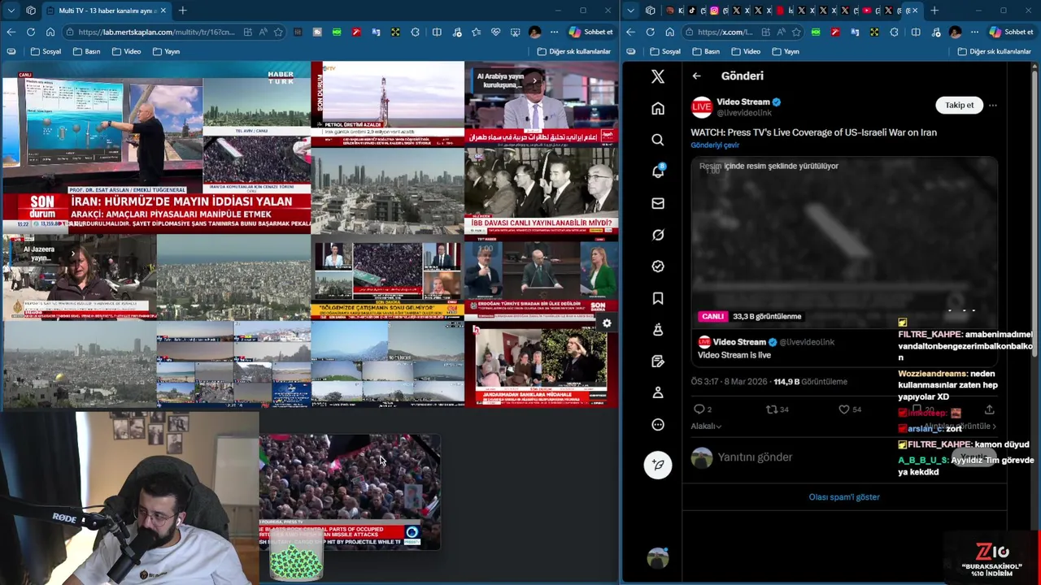Click the reply icon under the post
Screen dimensions: 1041x585
[699, 409]
